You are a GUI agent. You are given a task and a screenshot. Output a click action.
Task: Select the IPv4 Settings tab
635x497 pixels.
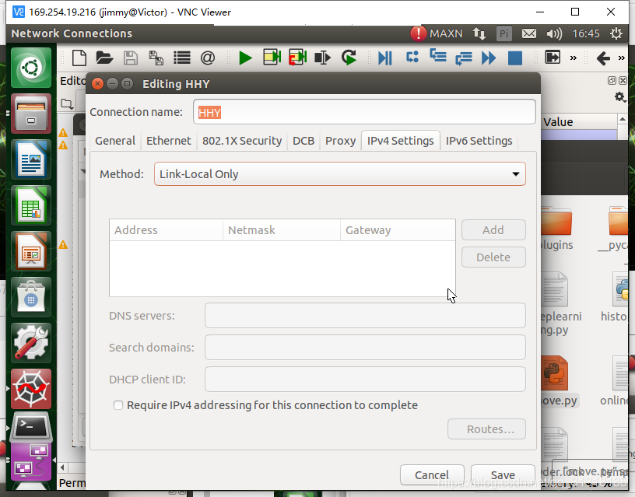click(x=401, y=141)
